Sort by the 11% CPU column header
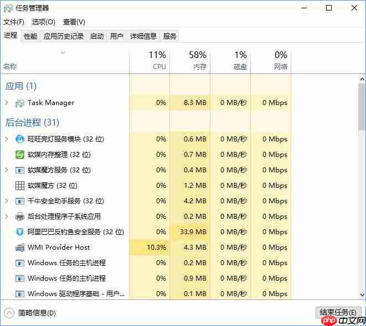 point(150,60)
